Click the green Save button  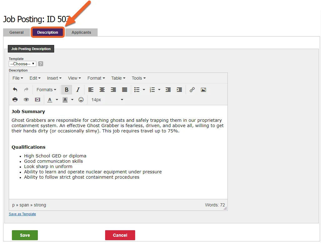coord(25,235)
